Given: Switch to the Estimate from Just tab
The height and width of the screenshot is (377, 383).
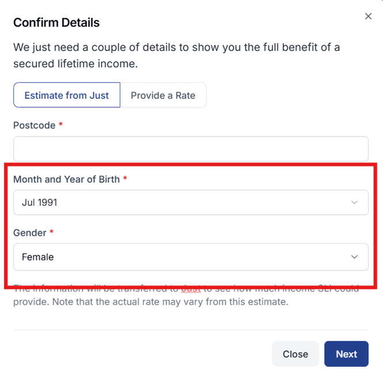Looking at the screenshot, I should point(67,96).
